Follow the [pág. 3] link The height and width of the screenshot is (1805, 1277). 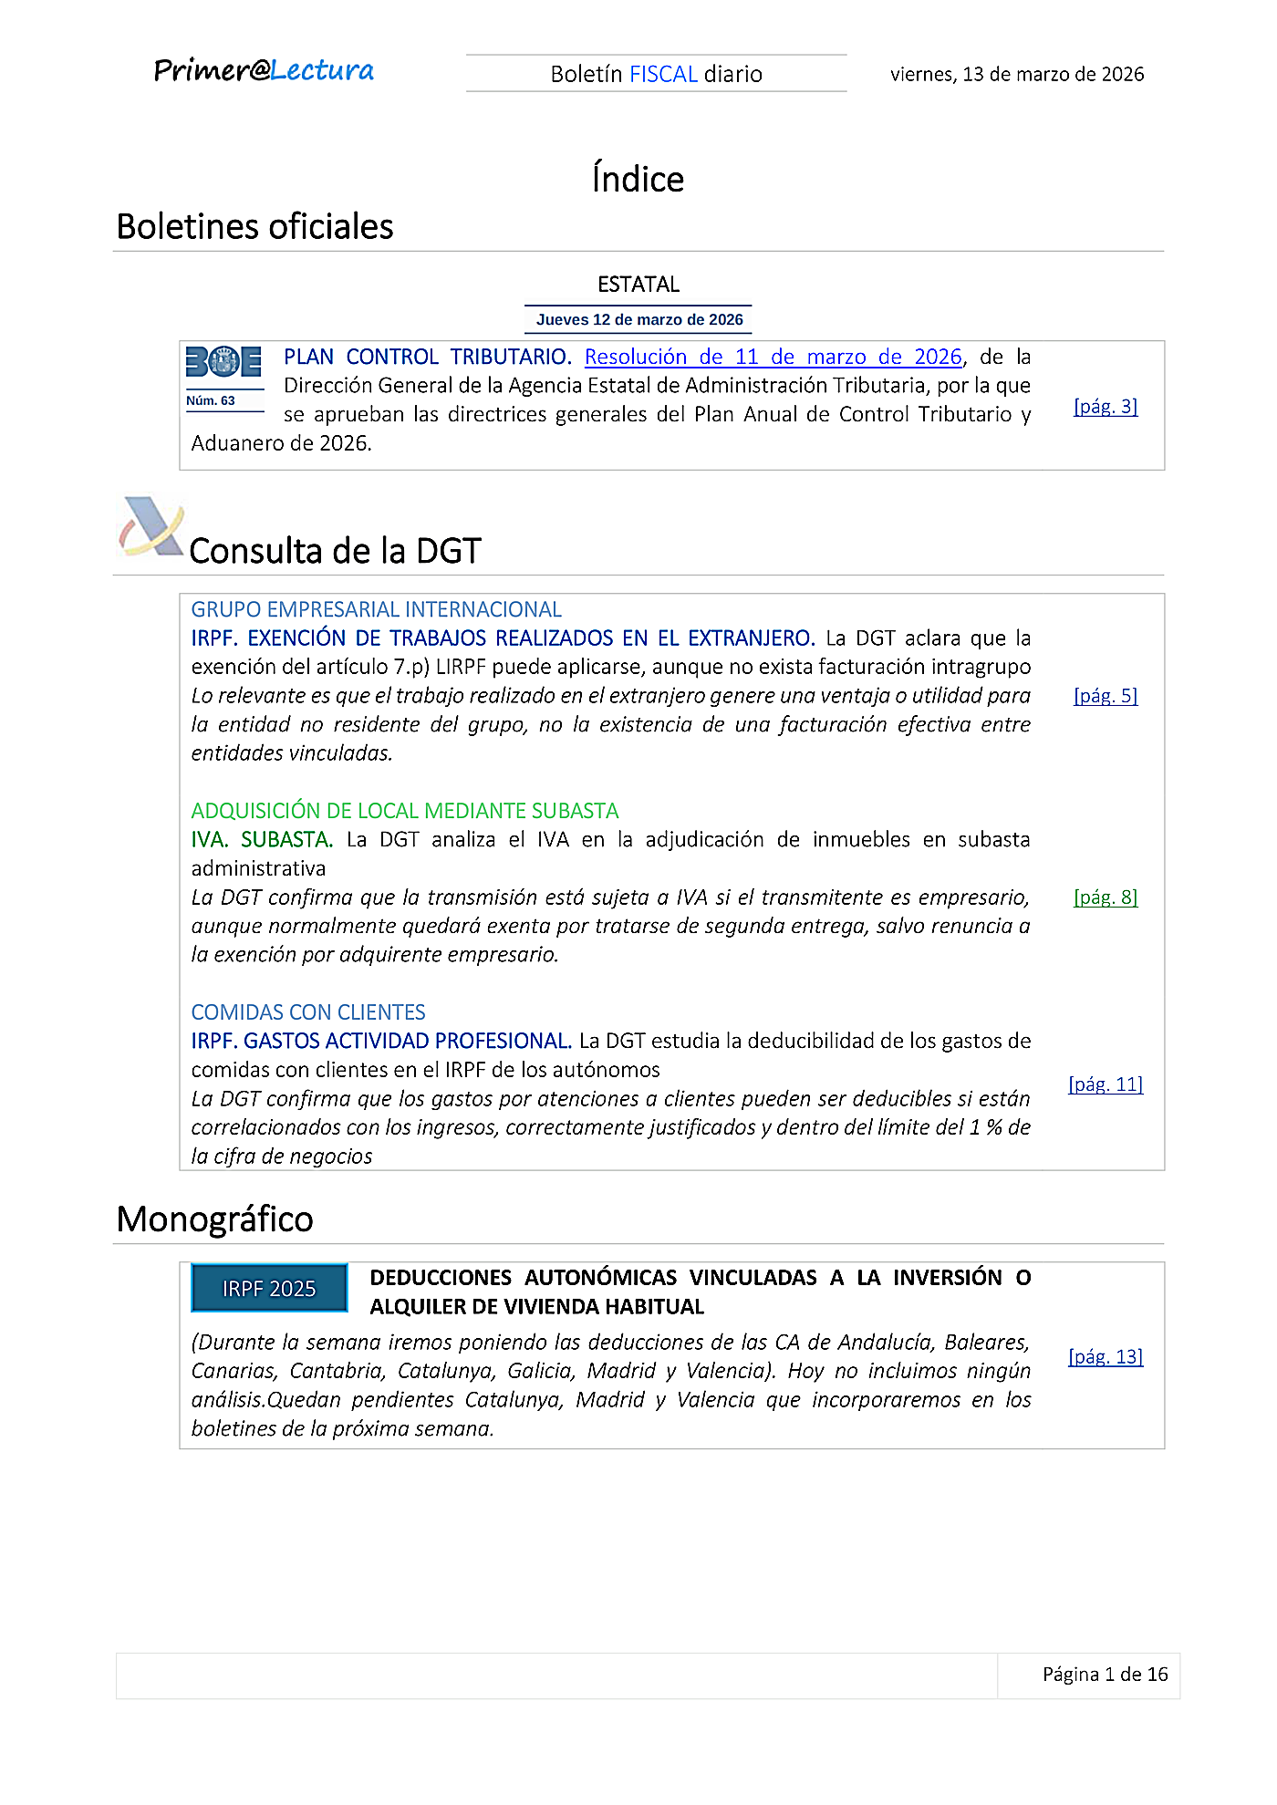coord(1105,407)
